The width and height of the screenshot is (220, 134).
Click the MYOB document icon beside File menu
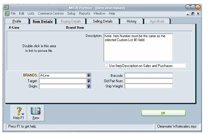[x=7, y=14]
